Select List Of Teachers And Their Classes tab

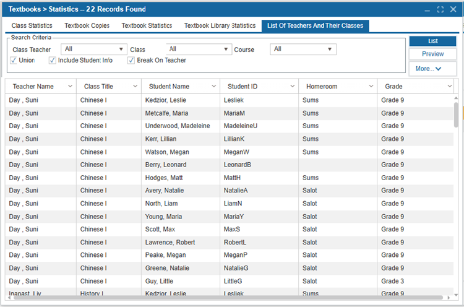coord(315,26)
